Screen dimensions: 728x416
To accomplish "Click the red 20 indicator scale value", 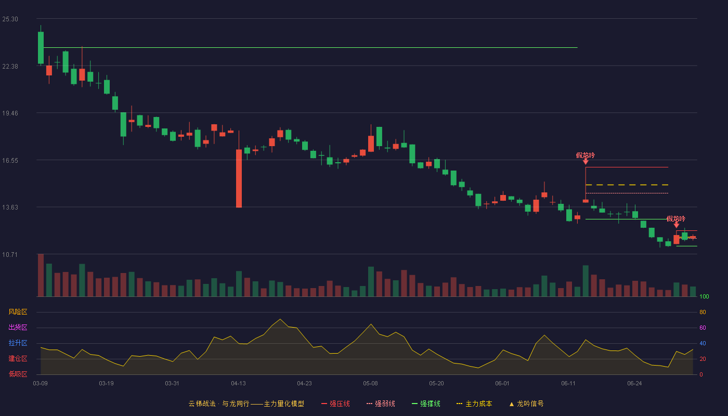I will tap(703, 359).
